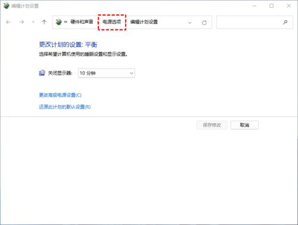This screenshot has width=298, height=225.
Task: Refresh the page with refresh icon
Action: click(x=204, y=23)
